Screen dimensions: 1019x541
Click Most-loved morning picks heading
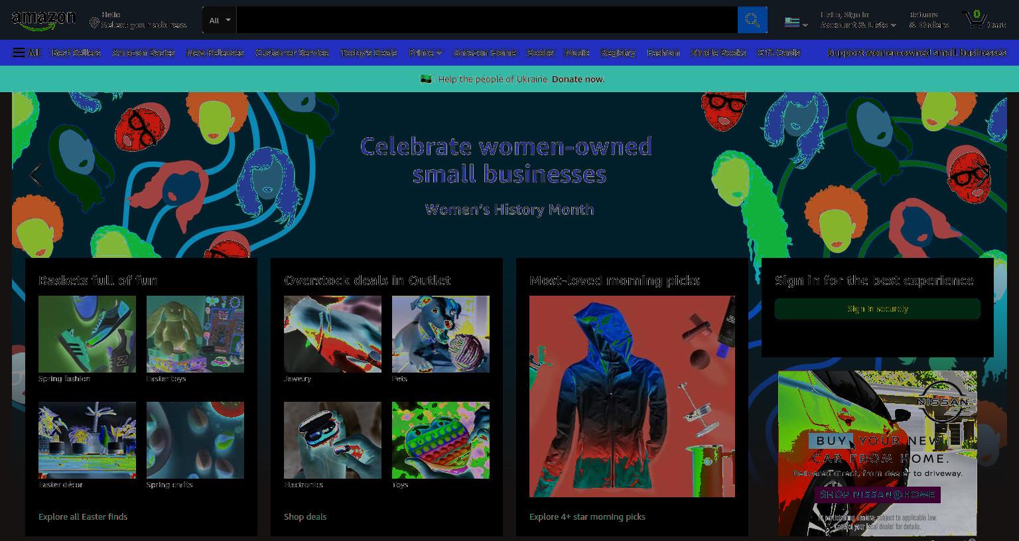tap(614, 280)
